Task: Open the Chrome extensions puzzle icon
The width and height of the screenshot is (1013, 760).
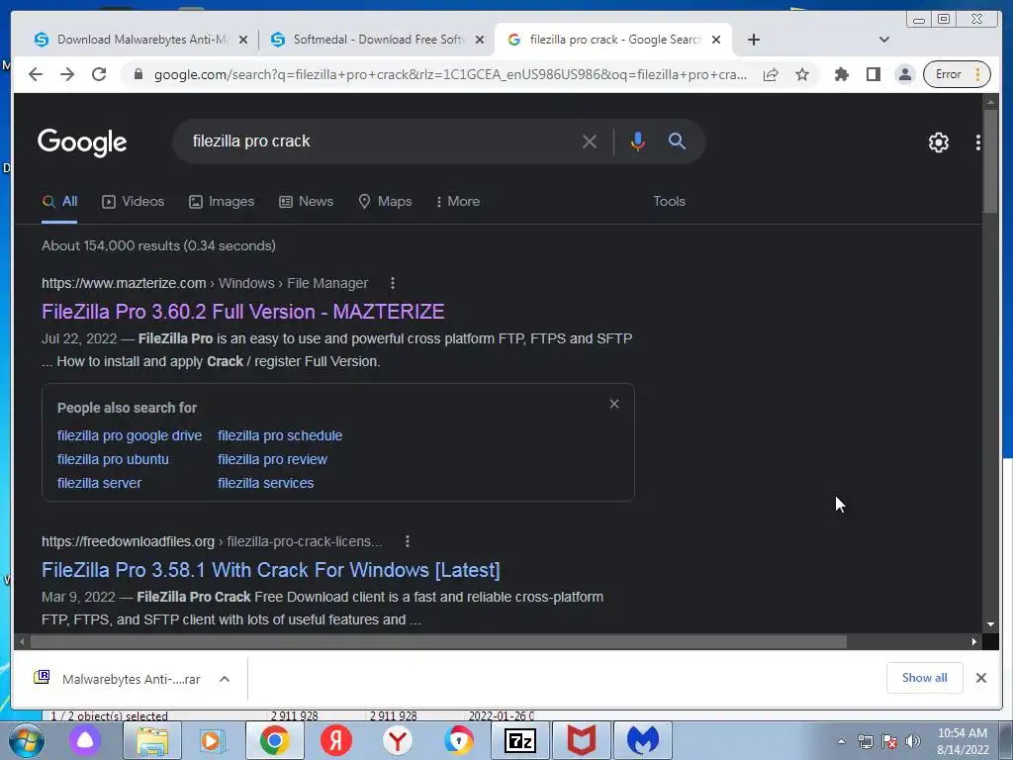Action: pos(841,74)
